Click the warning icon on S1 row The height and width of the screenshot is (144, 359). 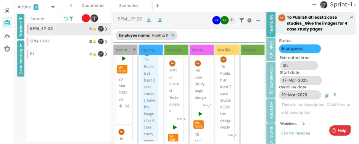point(94,54)
